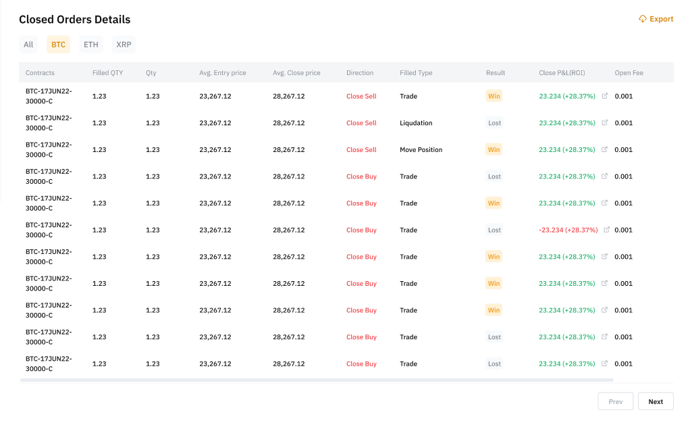This screenshot has width=690, height=423.
Task: Select the XRP filter tab
Action: point(124,45)
